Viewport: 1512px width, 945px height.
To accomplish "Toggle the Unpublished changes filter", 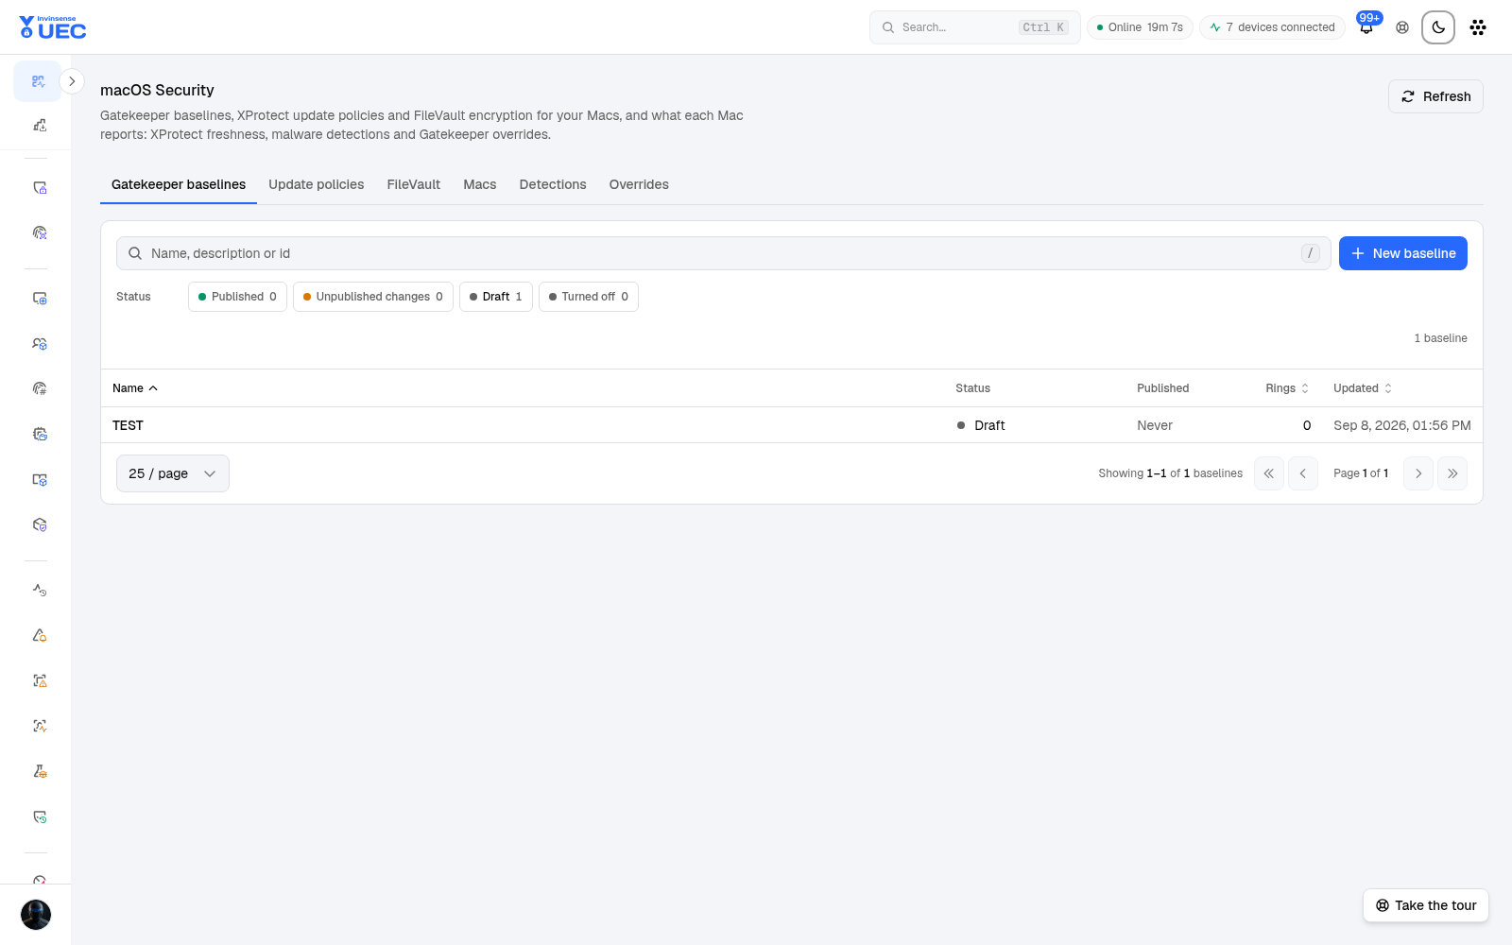I will (x=373, y=297).
